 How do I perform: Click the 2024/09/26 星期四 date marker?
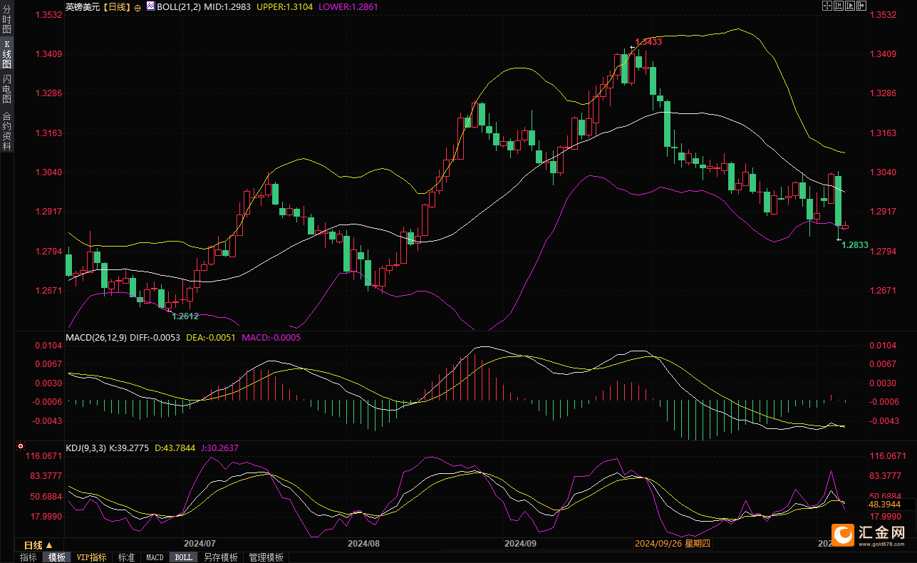coord(673,544)
